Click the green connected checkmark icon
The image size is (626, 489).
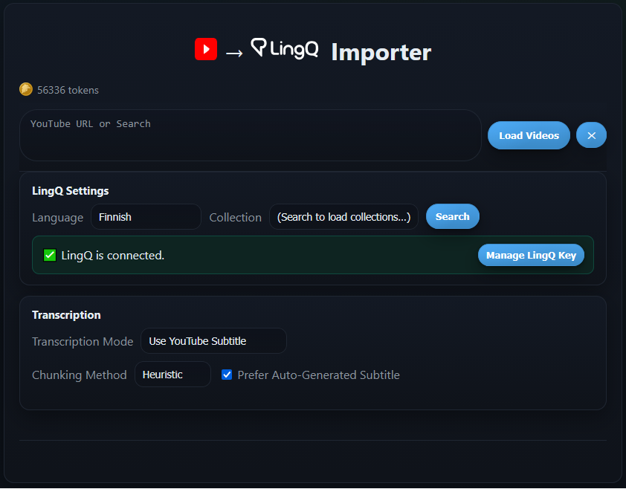[x=50, y=255]
